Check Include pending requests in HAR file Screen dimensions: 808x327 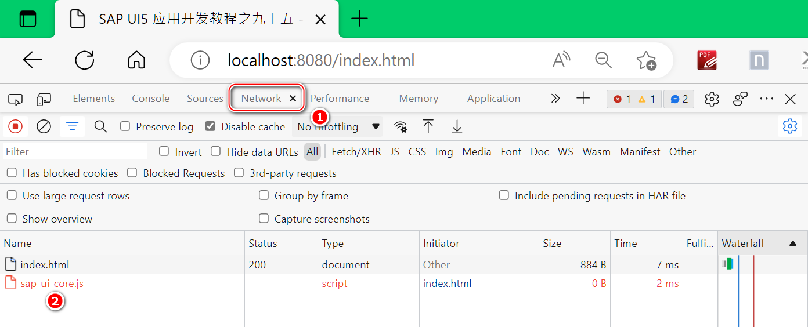pos(504,195)
